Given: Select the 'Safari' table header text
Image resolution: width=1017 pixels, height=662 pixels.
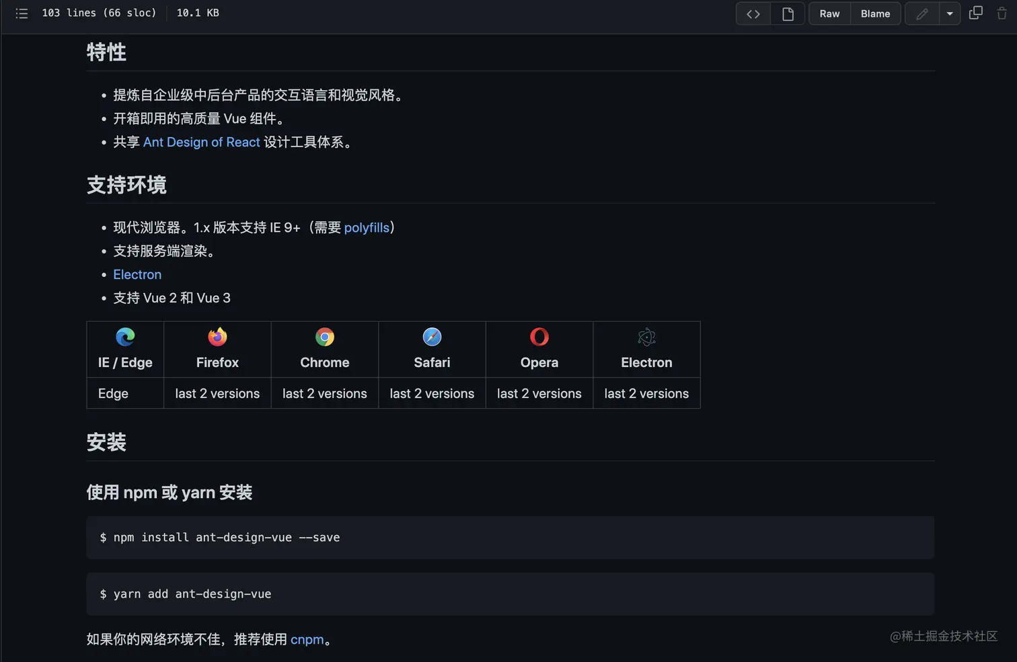Looking at the screenshot, I should tap(432, 362).
